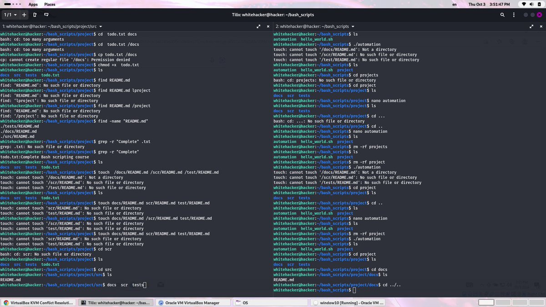This screenshot has height=307, width=546.
Task: Open the Places menu
Action: pos(50,4)
